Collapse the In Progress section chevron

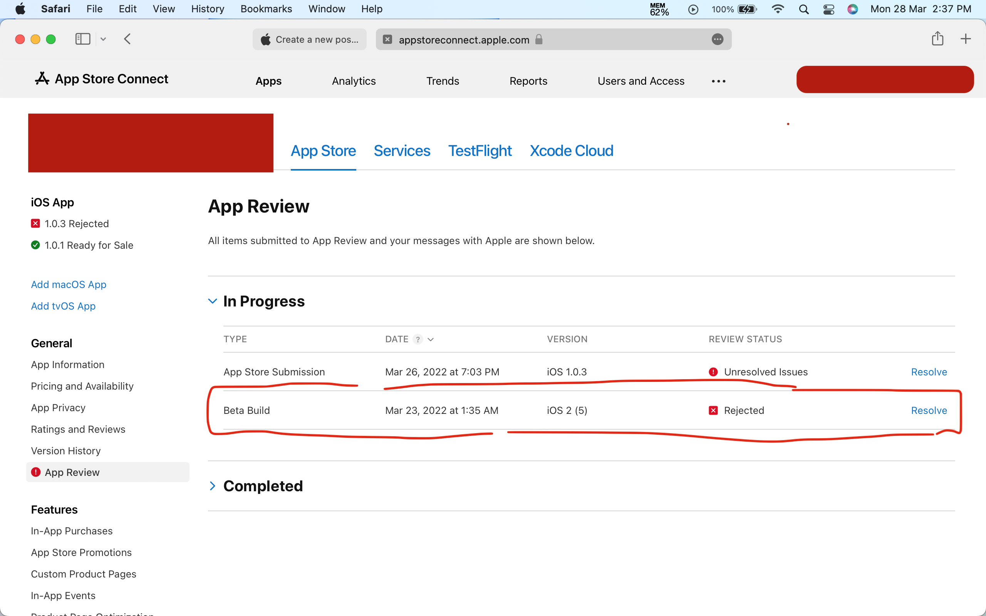click(x=212, y=301)
